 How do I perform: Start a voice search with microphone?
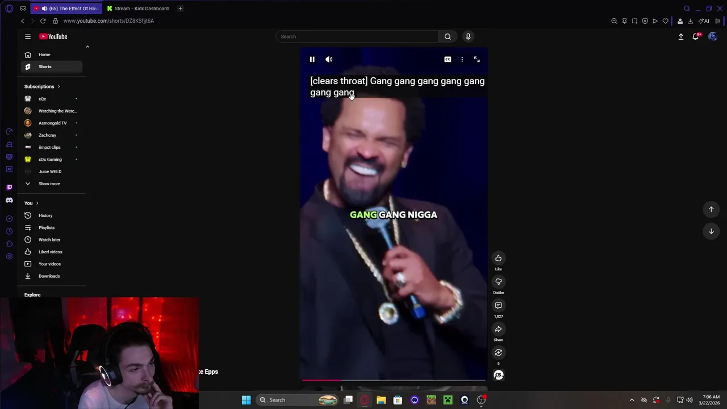468,36
